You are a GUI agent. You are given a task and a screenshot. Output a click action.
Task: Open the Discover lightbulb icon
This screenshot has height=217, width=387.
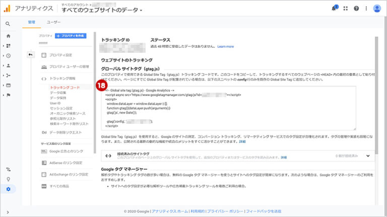(x=9, y=179)
